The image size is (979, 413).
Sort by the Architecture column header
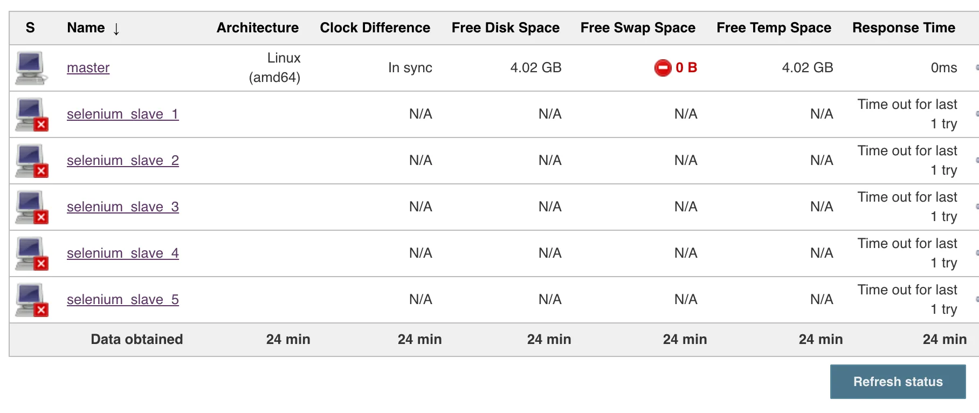[x=257, y=28]
